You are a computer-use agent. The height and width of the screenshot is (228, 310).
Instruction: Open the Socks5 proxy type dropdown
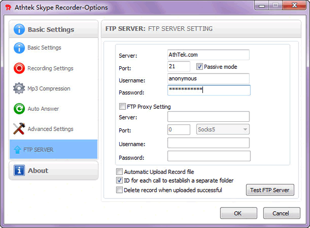(223, 129)
